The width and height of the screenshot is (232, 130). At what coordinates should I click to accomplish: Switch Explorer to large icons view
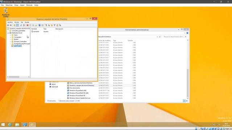(187, 101)
